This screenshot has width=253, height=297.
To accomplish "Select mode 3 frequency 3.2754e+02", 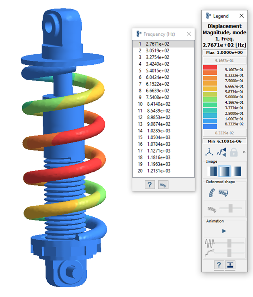I will tap(163, 57).
